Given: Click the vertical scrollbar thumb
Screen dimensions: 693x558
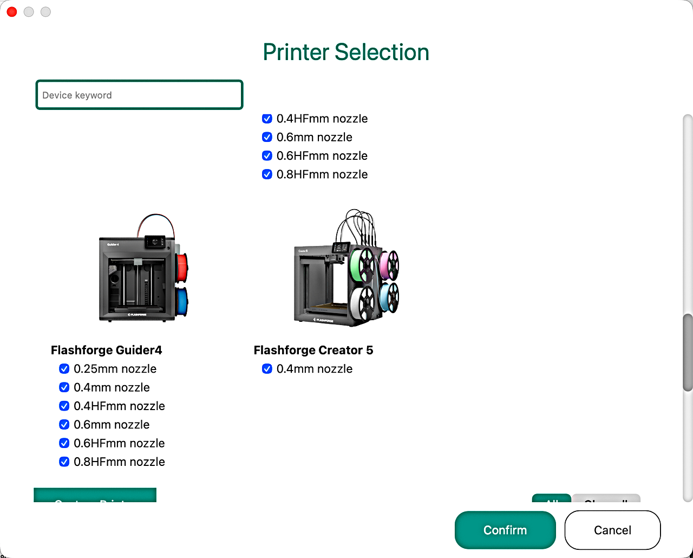Looking at the screenshot, I should 688,353.
